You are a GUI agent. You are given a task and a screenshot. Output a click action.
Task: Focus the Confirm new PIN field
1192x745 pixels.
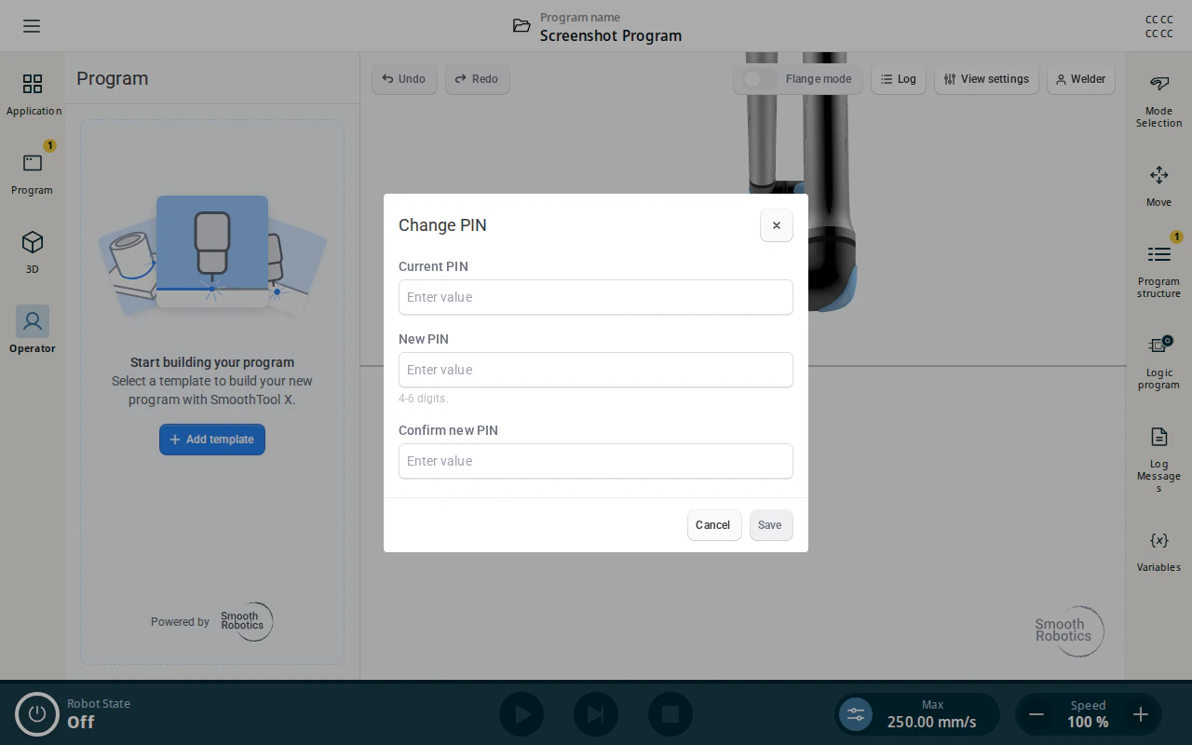point(596,461)
